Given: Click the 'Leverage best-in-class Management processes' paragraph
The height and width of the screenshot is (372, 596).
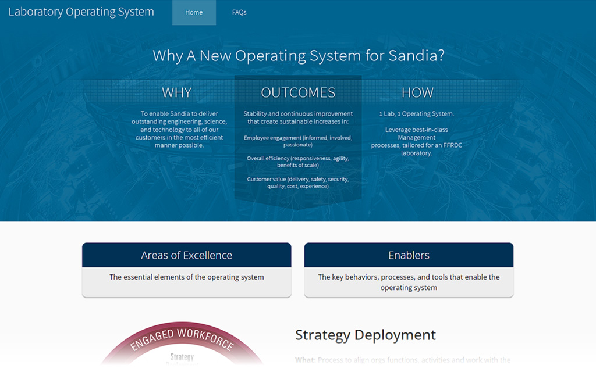Looking at the screenshot, I should [x=417, y=141].
